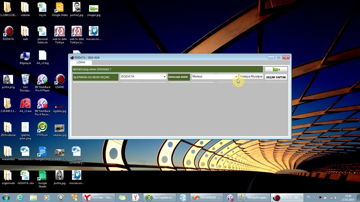This screenshot has height=202, width=360.
Task: Open the ISGDATA desktop shortcut
Action: (x=8, y=33)
